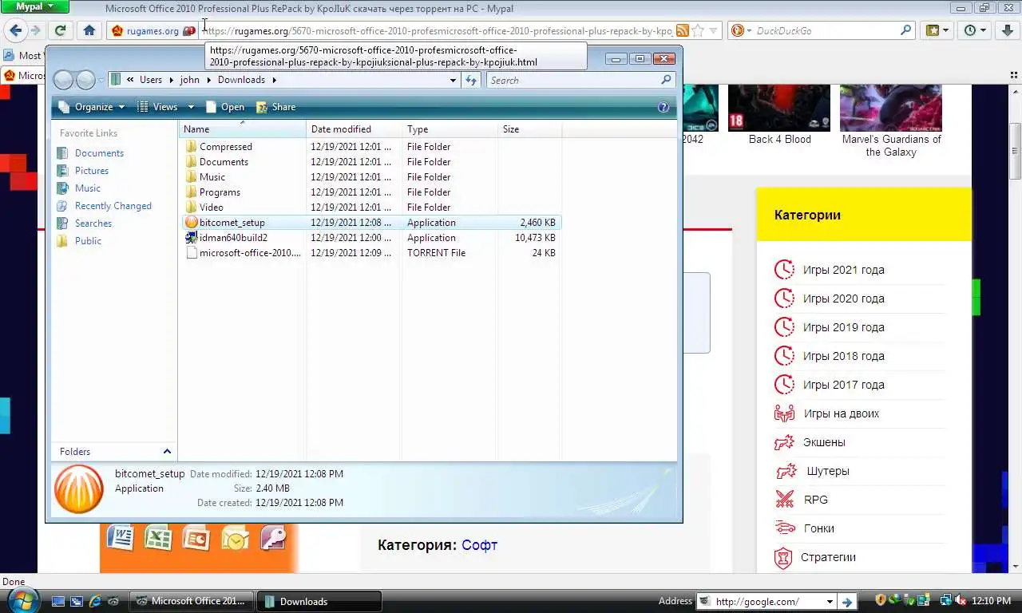Open Documents folder in the file list

[x=224, y=162]
